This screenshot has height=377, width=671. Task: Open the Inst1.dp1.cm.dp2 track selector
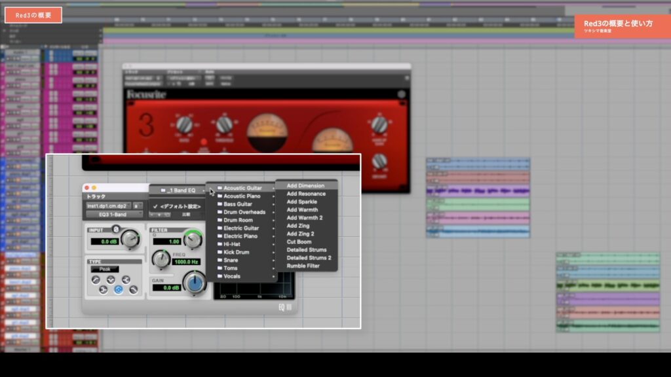click(109, 206)
